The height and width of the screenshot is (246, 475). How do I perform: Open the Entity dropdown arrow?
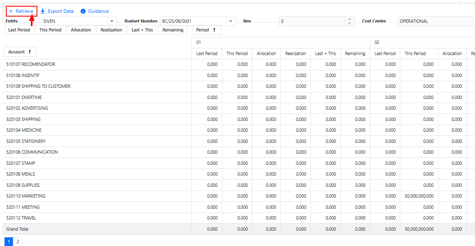(x=112, y=21)
